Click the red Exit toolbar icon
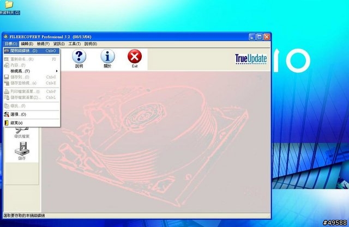This screenshot has width=349, height=227. click(x=135, y=58)
